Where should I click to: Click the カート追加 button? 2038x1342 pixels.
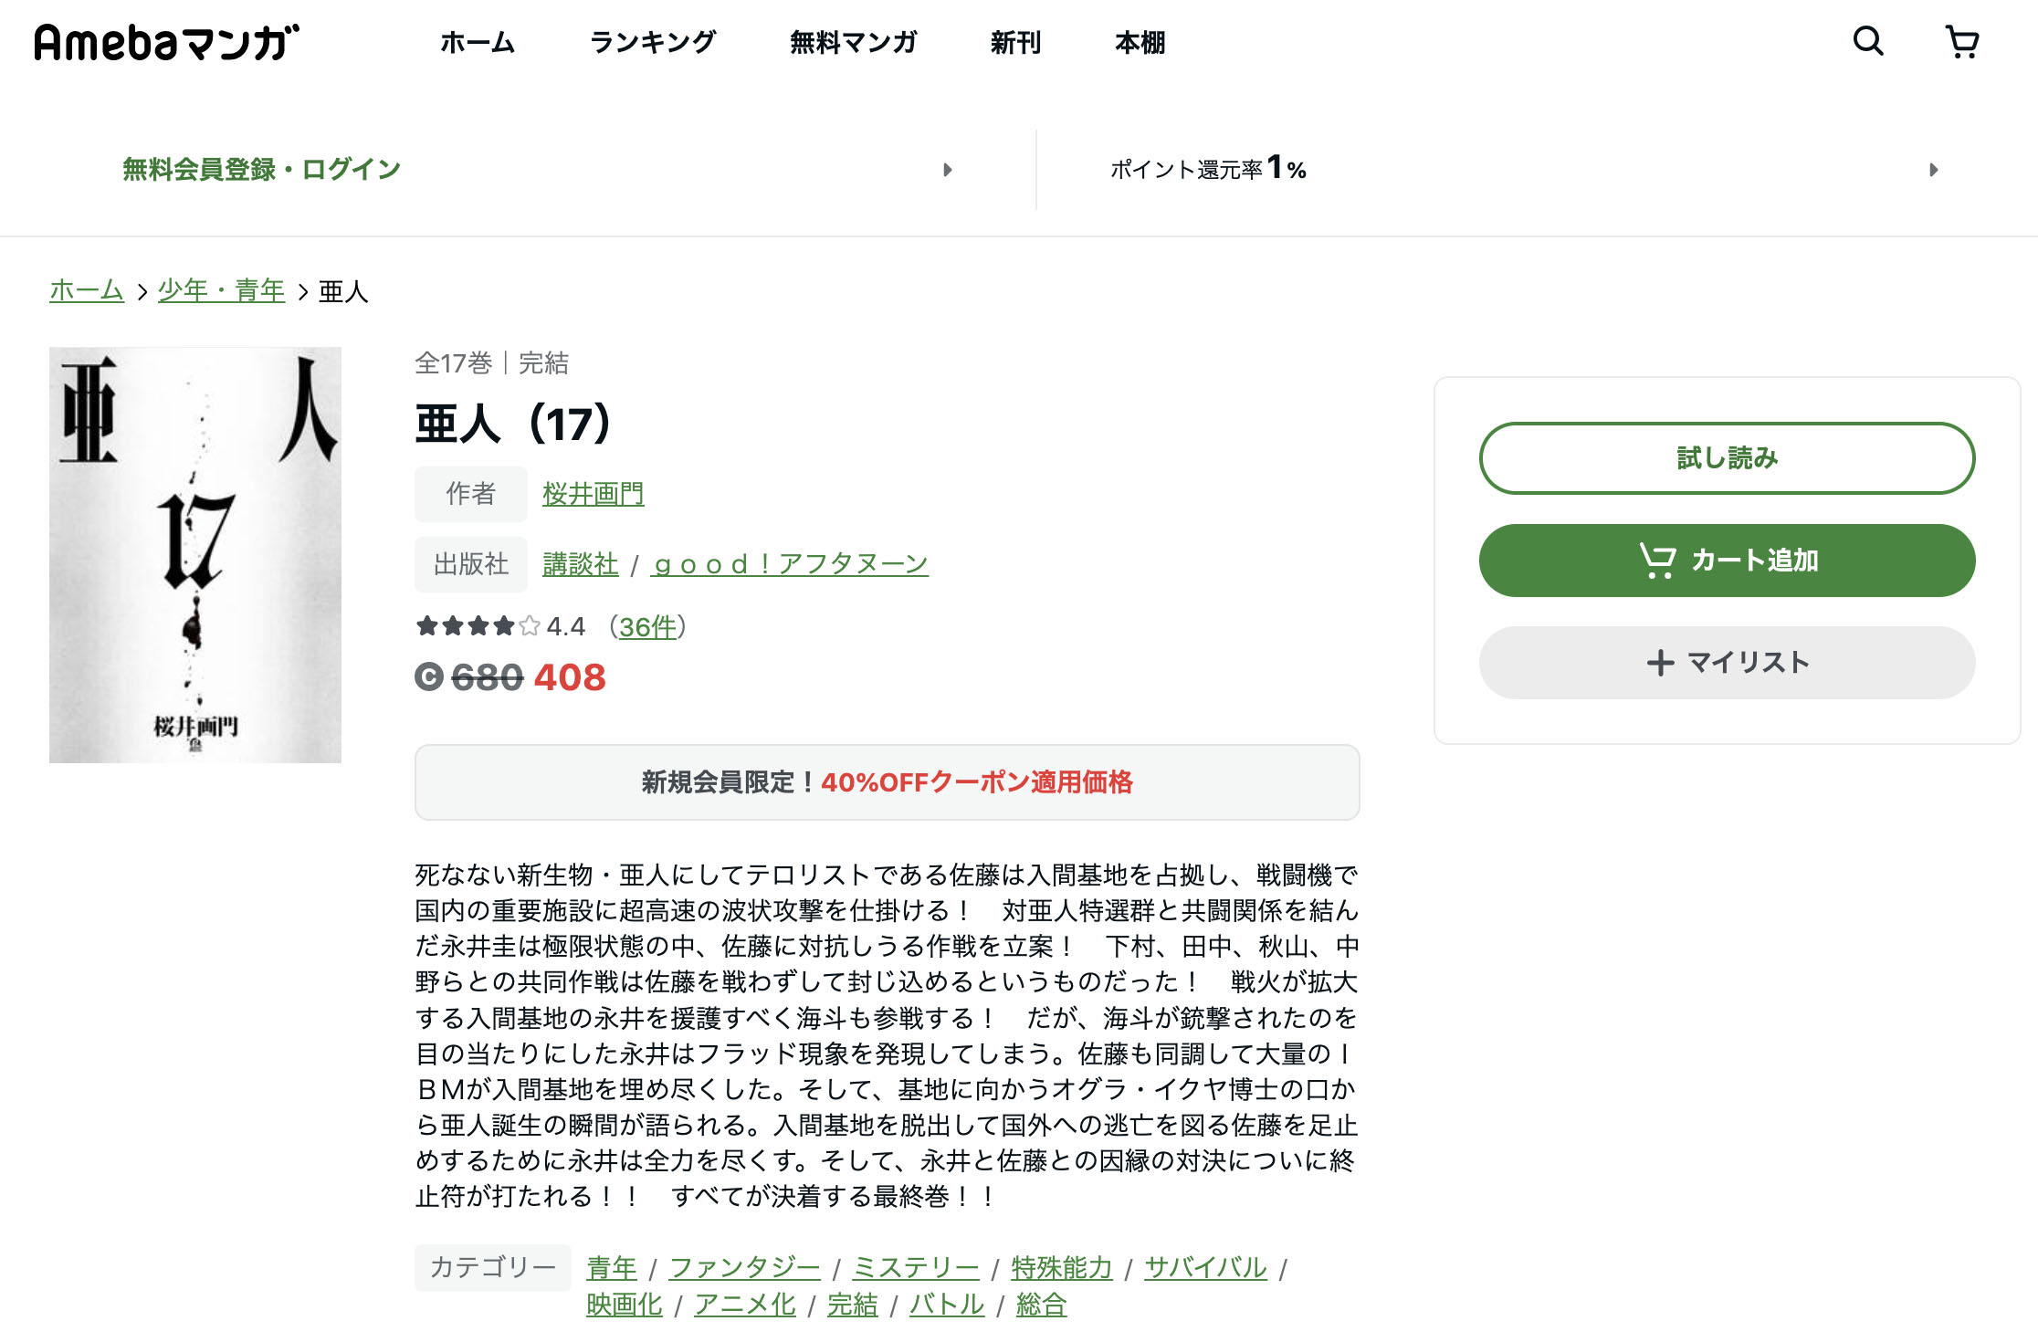point(1727,561)
